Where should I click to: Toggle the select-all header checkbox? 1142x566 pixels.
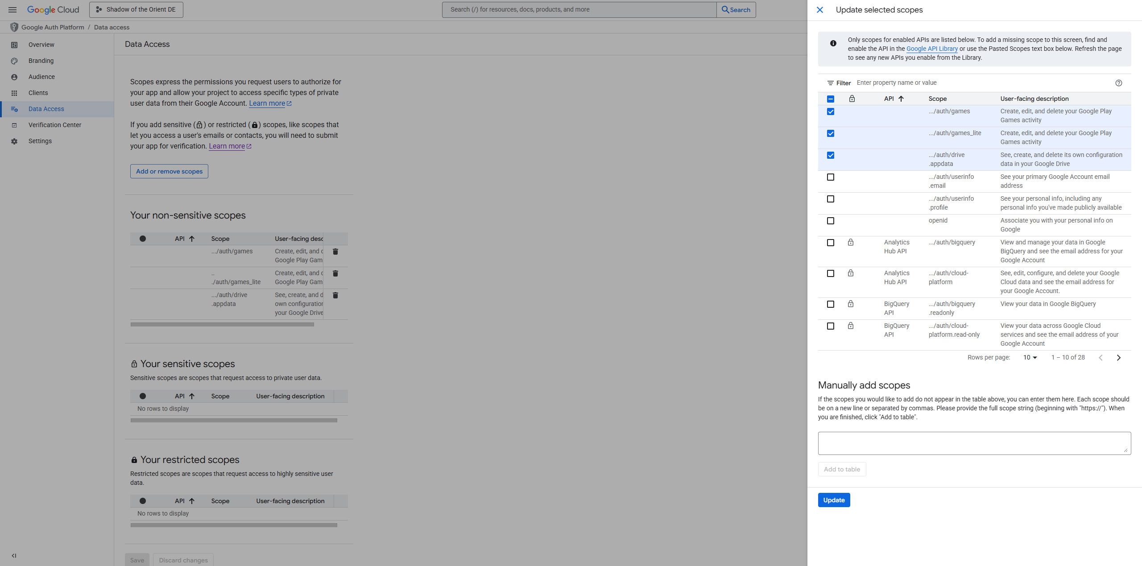pyautogui.click(x=830, y=99)
